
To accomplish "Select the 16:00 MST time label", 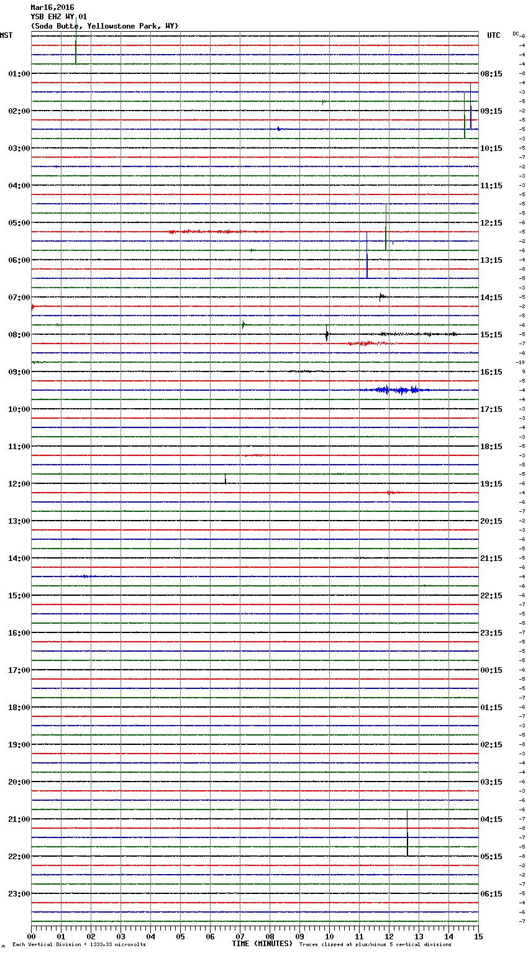I will (x=19, y=633).
